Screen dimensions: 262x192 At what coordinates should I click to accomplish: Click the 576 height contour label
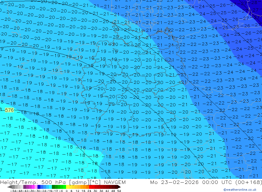(x=9, y=110)
